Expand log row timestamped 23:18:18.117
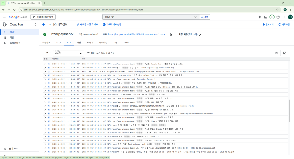Image resolution: width=294 pixels, height=159 pixels. [45, 83]
